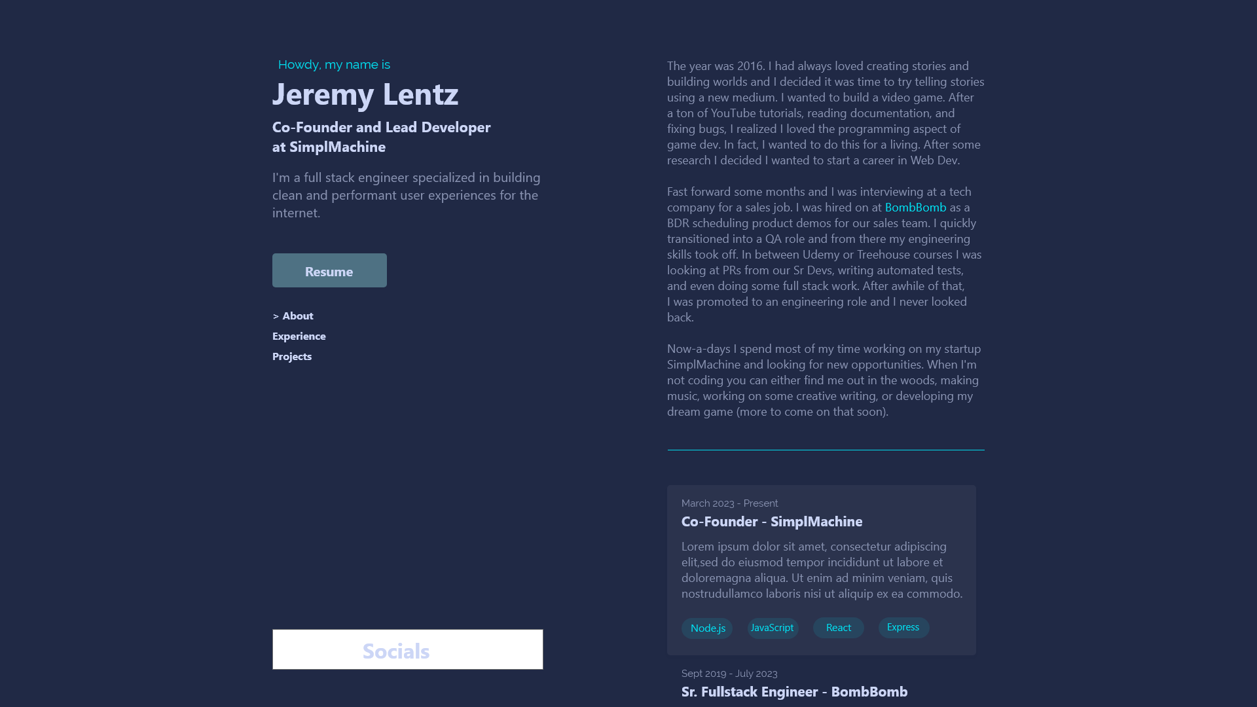Click the React skill tag
The width and height of the screenshot is (1257, 707).
(838, 628)
